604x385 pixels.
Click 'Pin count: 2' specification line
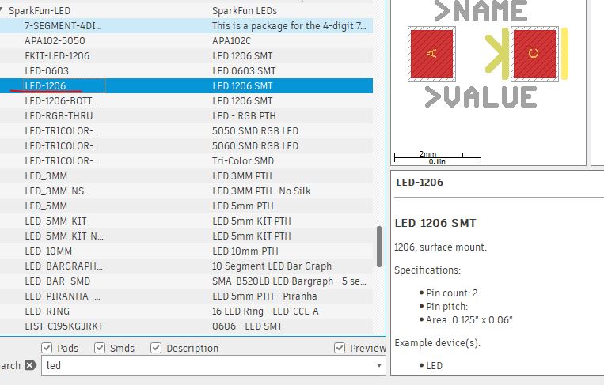451,293
